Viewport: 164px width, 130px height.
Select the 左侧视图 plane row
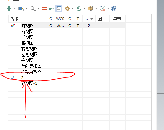coord(67,55)
